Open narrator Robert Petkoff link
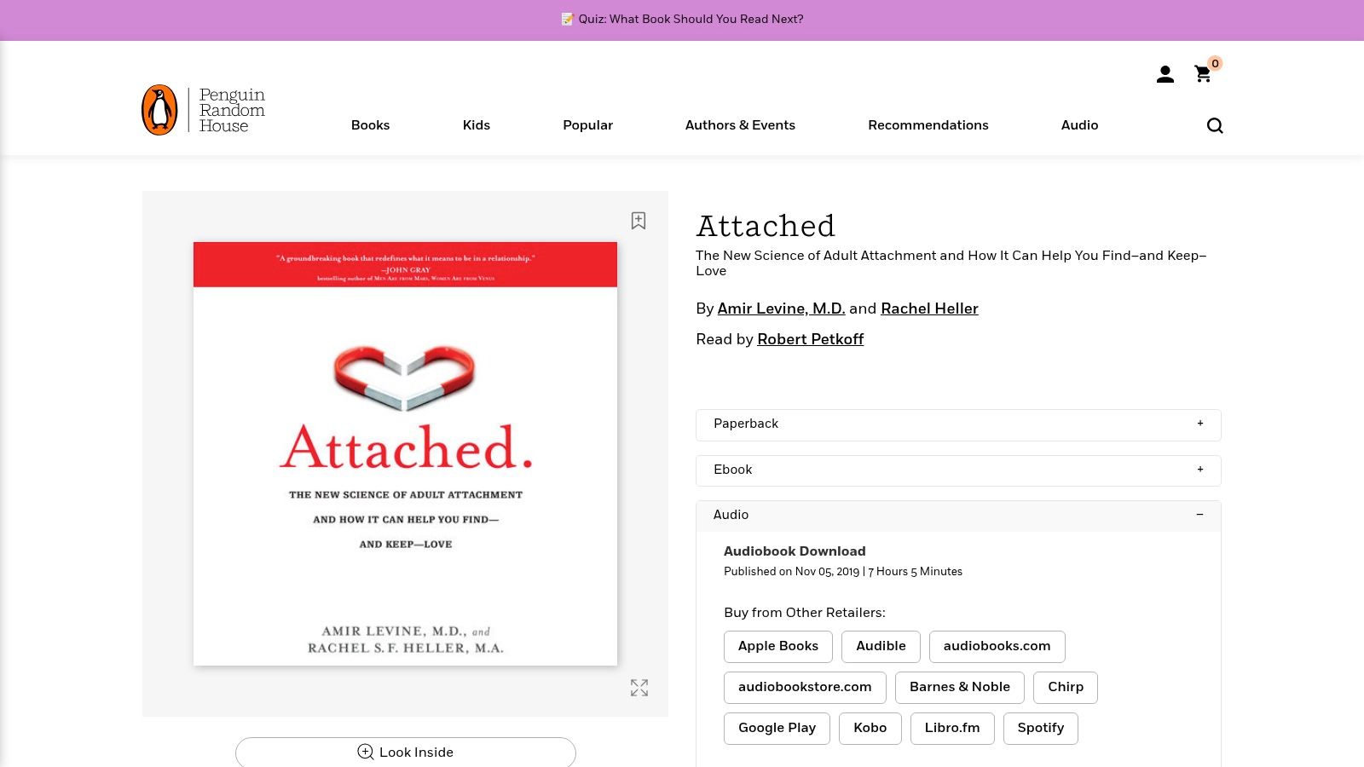The image size is (1364, 767). point(810,340)
